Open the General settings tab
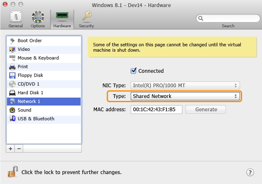The width and height of the screenshot is (262, 184). click(16, 19)
